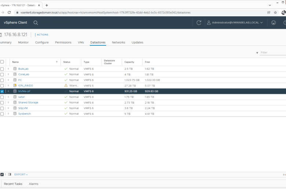This screenshot has width=286, height=189.
Task: Open the Alarms panel
Action: pos(34,184)
